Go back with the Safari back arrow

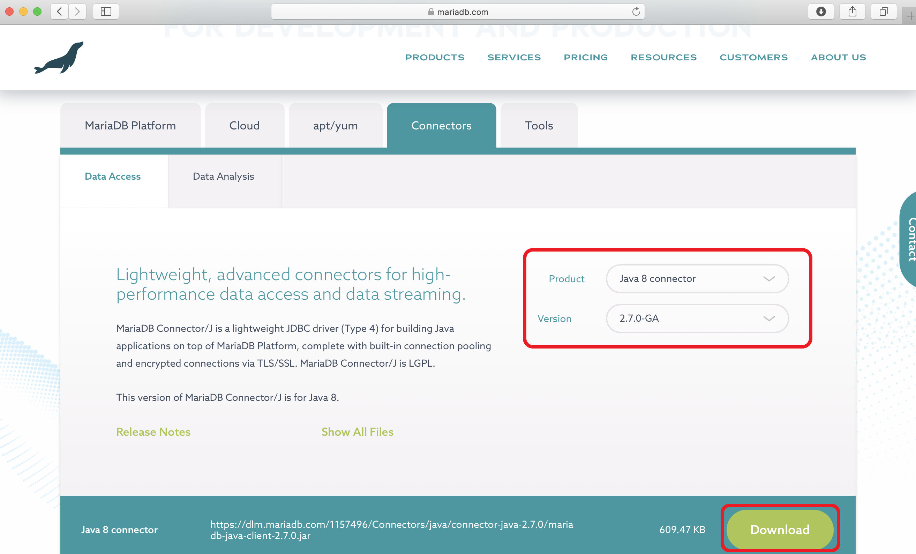coord(60,12)
